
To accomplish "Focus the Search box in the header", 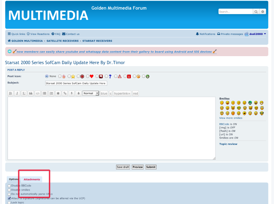I will point(236,12).
